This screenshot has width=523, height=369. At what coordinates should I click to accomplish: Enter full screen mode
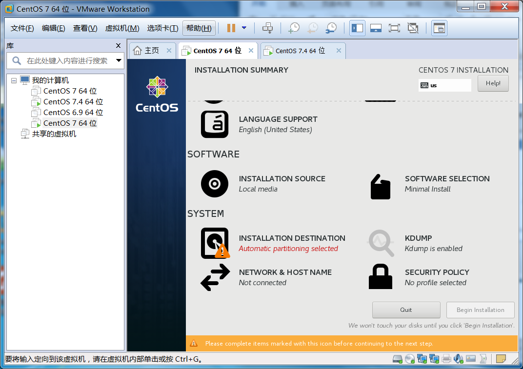point(394,28)
